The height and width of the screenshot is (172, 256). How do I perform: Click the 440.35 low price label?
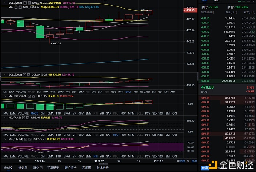point(57,43)
